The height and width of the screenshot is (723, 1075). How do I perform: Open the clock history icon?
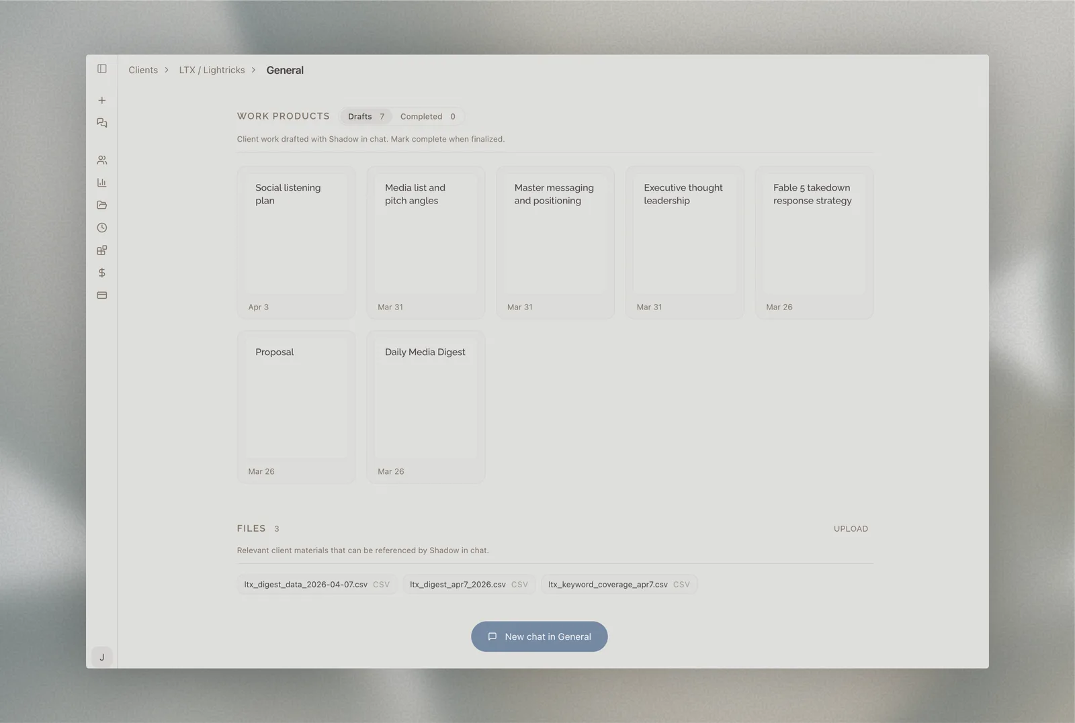[102, 228]
